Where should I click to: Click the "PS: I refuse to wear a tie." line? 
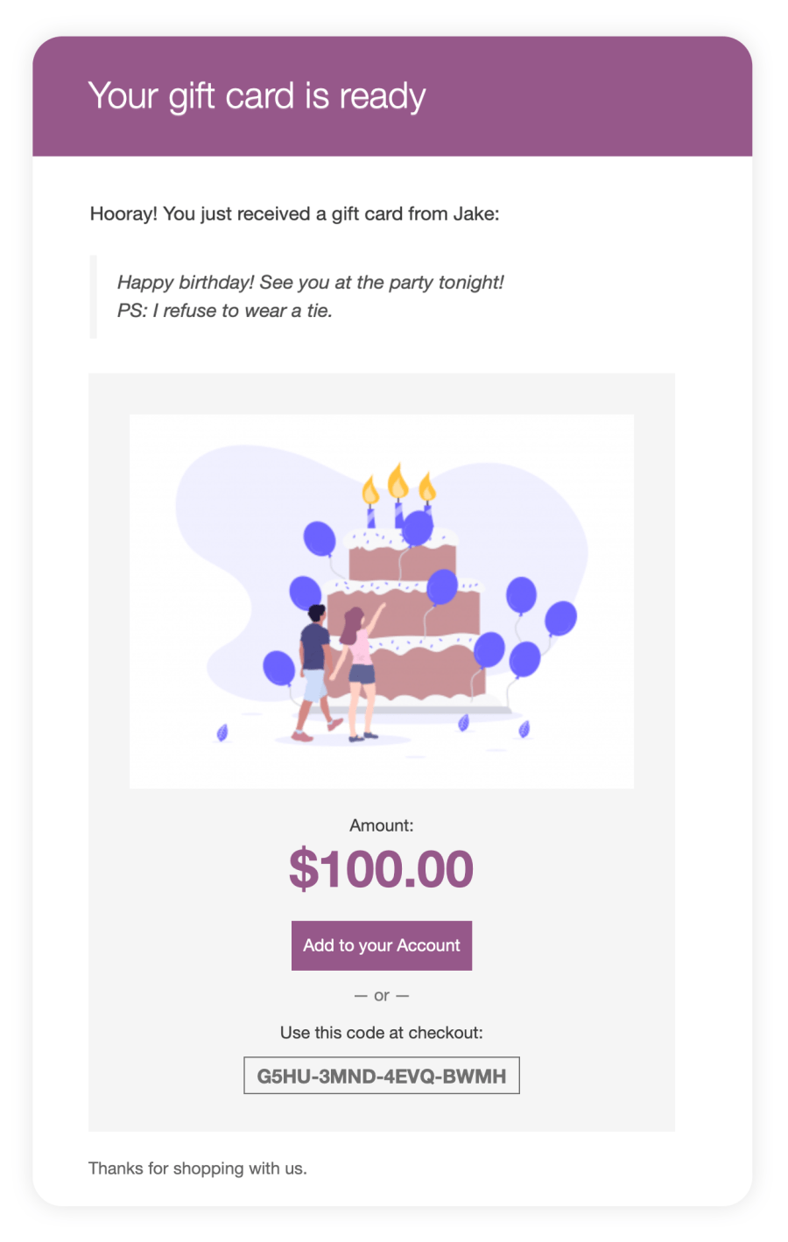tap(225, 311)
